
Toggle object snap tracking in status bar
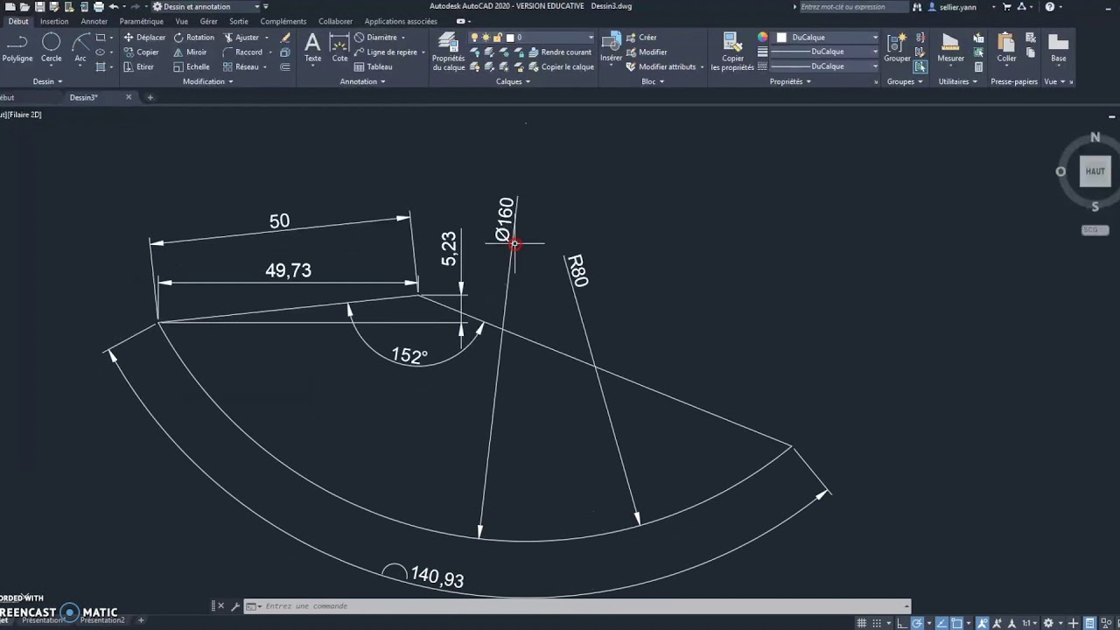tap(941, 623)
